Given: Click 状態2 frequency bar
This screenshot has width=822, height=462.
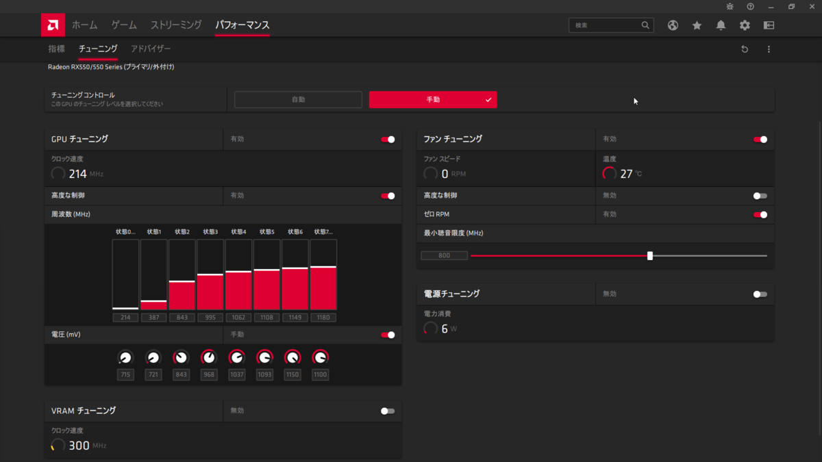Looking at the screenshot, I should point(182,274).
